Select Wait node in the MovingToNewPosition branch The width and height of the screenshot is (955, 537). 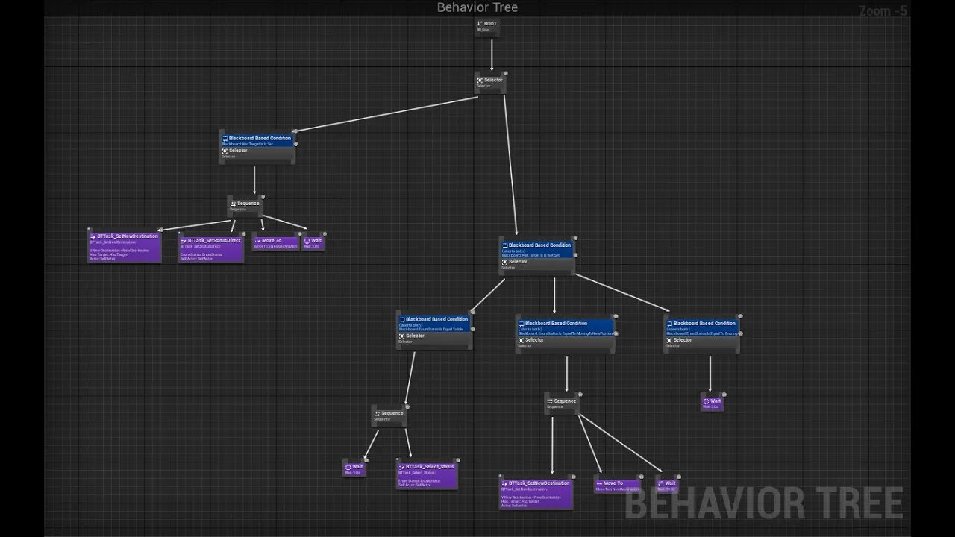(x=667, y=486)
